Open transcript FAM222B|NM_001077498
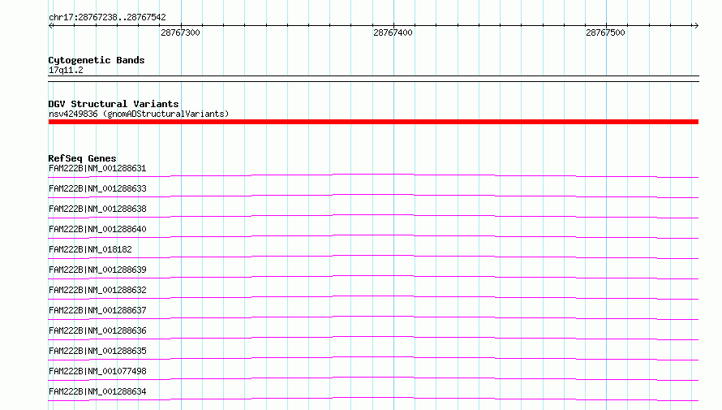This screenshot has height=410, width=722. (x=97, y=371)
